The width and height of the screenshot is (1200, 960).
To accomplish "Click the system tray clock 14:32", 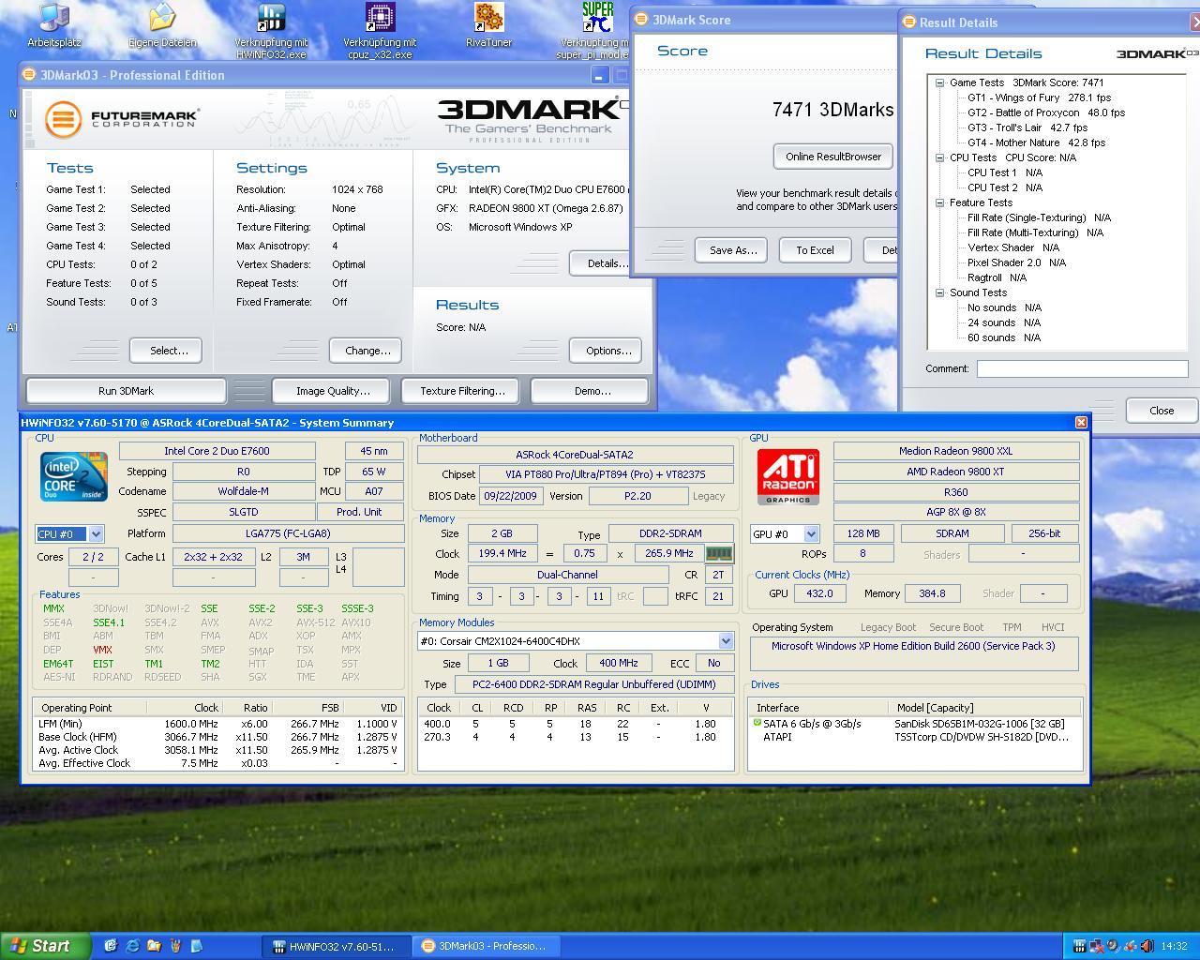I will click(x=1174, y=946).
